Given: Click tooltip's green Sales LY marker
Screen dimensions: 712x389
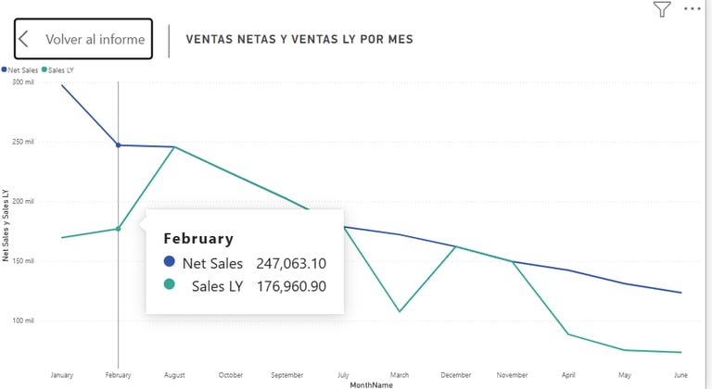Looking at the screenshot, I should coord(170,286).
